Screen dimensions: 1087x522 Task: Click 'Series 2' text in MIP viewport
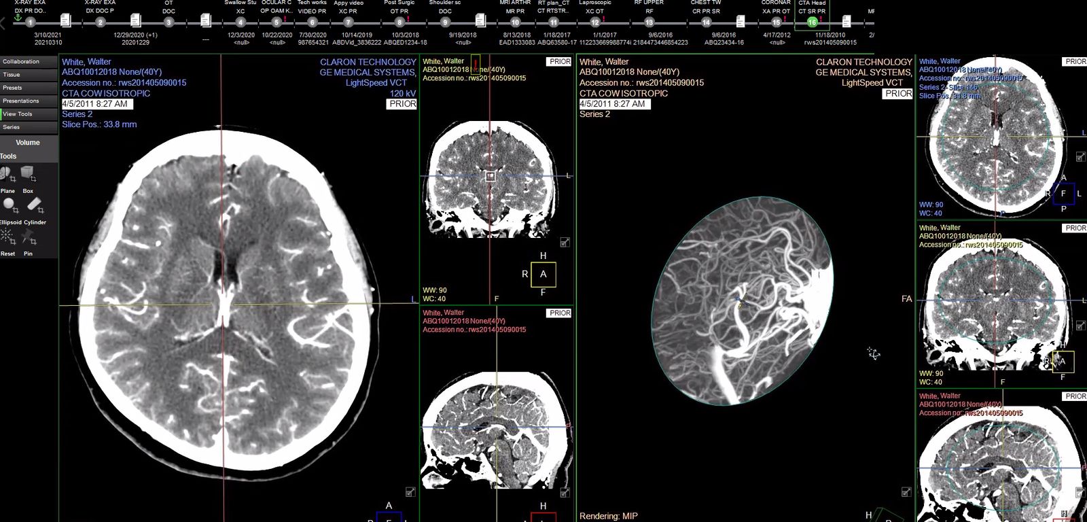click(x=594, y=114)
